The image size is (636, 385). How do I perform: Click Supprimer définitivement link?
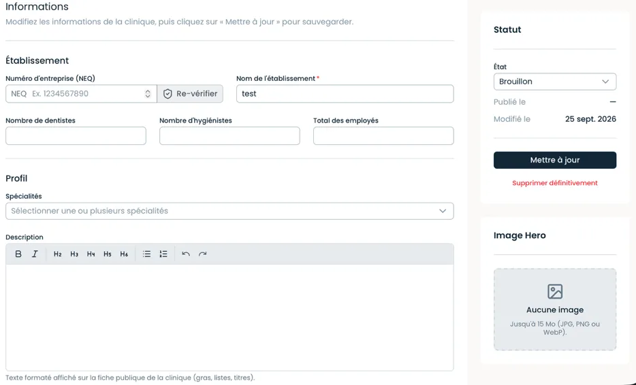pos(555,183)
